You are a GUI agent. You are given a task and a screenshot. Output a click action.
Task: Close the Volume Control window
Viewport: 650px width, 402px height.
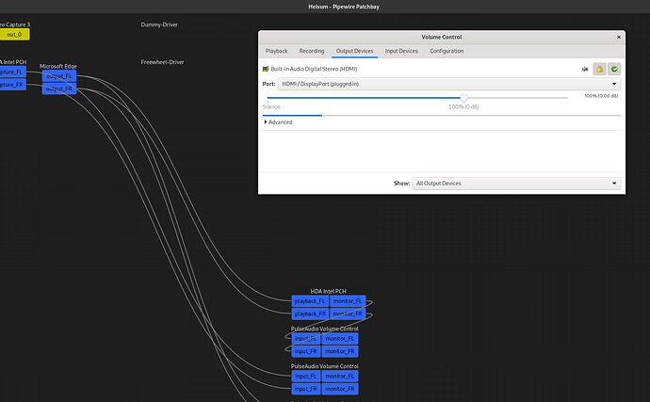pyautogui.click(x=619, y=38)
